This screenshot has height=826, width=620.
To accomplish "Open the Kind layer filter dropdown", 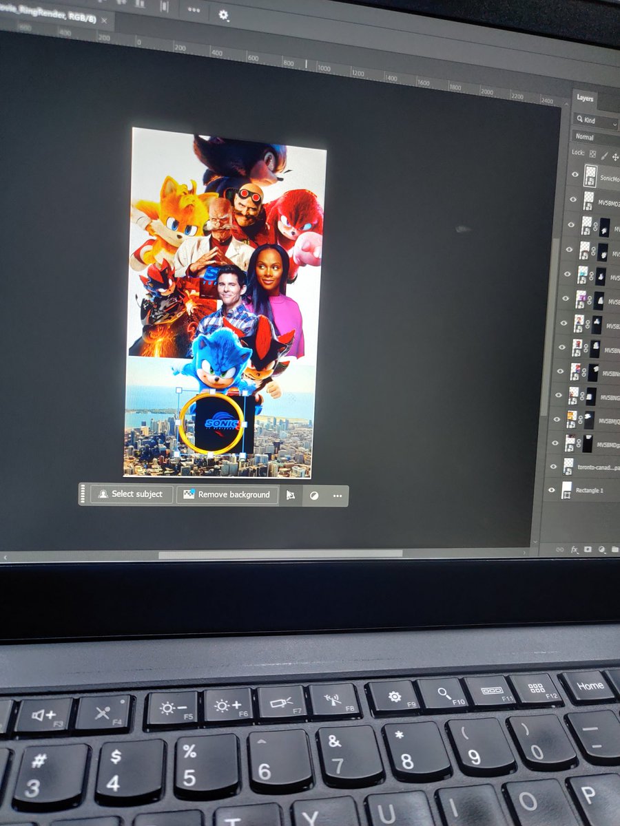I will coord(597,120).
